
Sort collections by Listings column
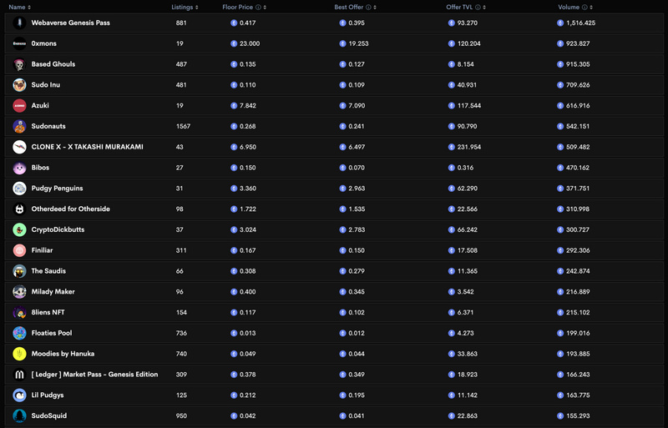pos(196,7)
